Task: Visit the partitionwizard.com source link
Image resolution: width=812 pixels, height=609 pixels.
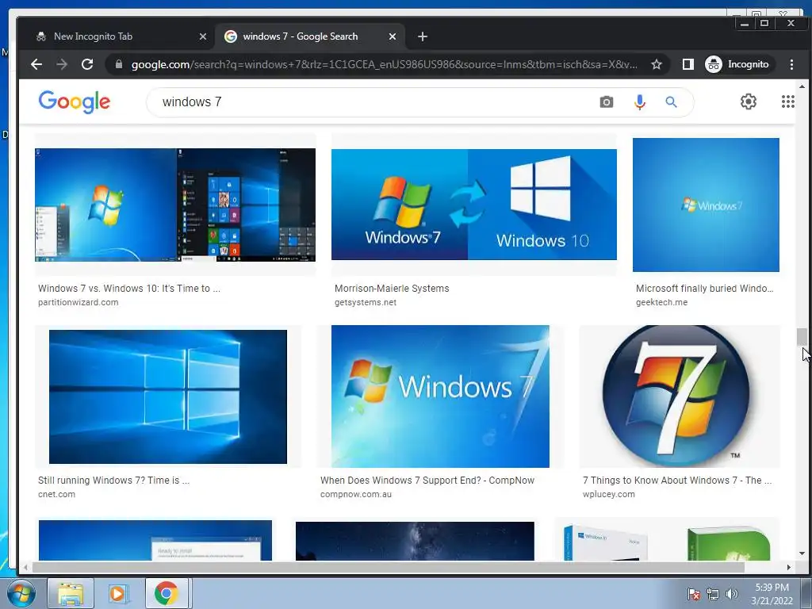Action: [79, 302]
